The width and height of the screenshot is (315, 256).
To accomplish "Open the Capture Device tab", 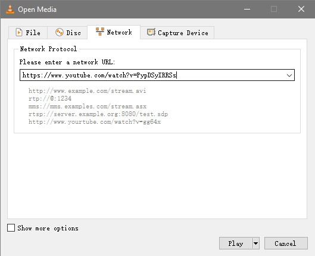I will [177, 33].
